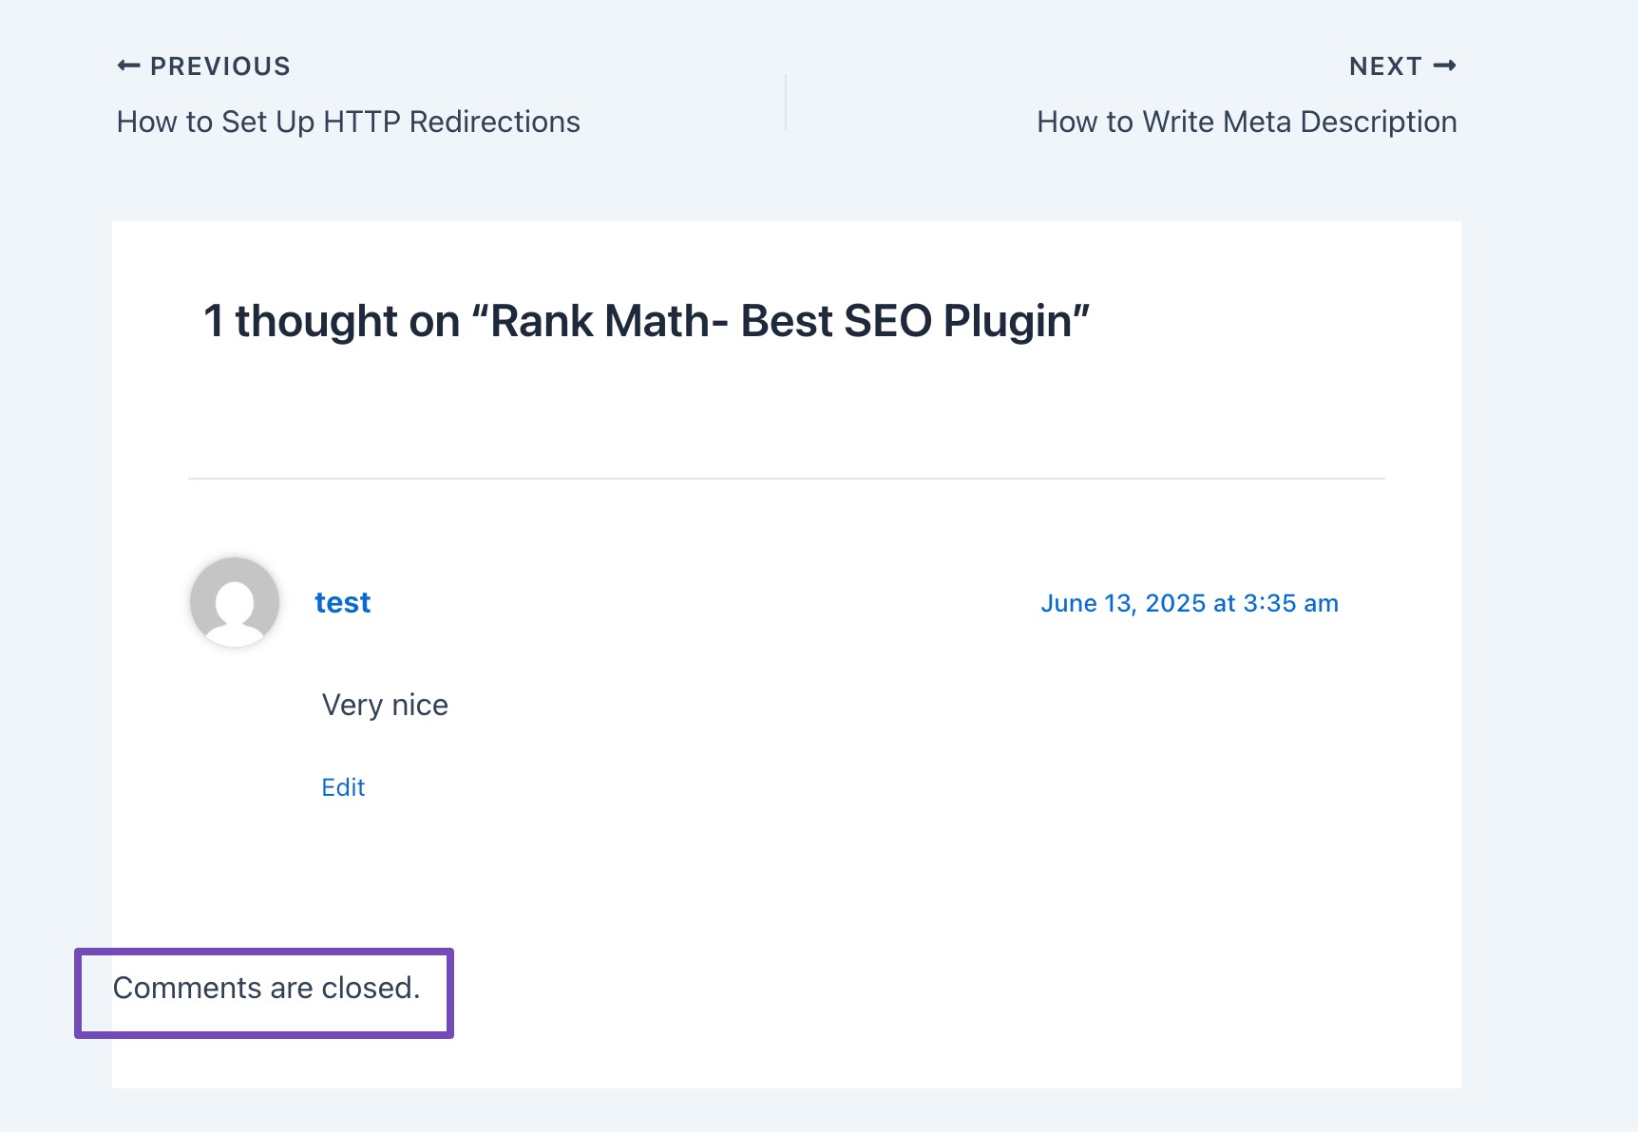The width and height of the screenshot is (1638, 1132).
Task: Click the gray commenter avatar image
Action: [x=235, y=602]
